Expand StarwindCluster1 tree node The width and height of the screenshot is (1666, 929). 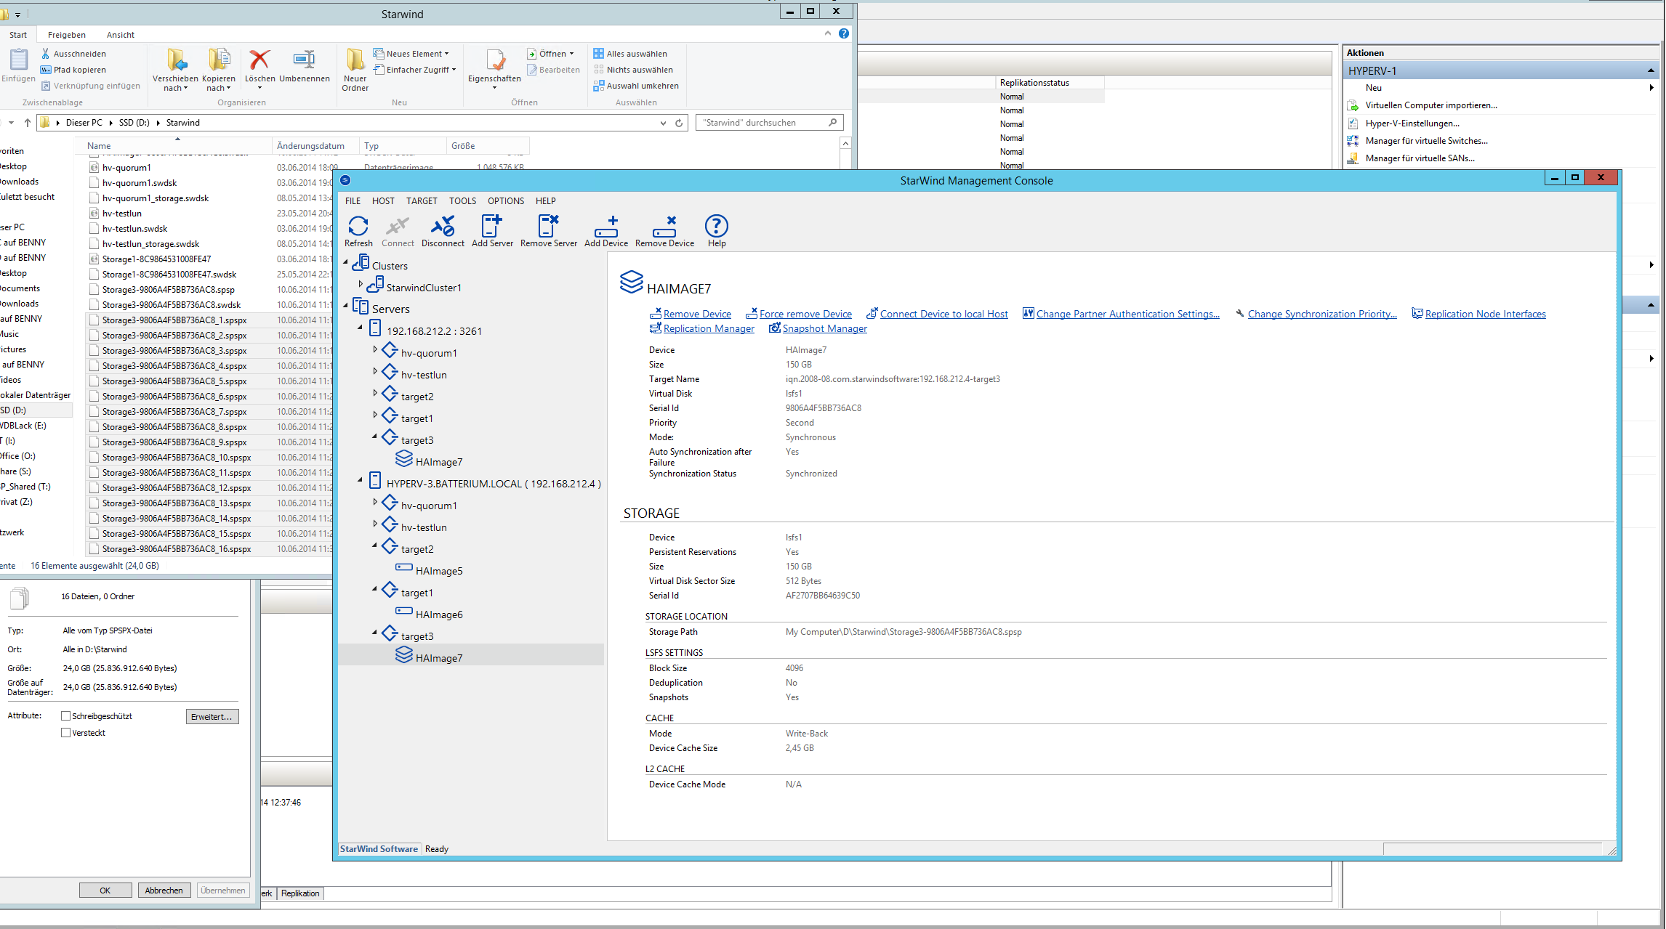point(361,284)
